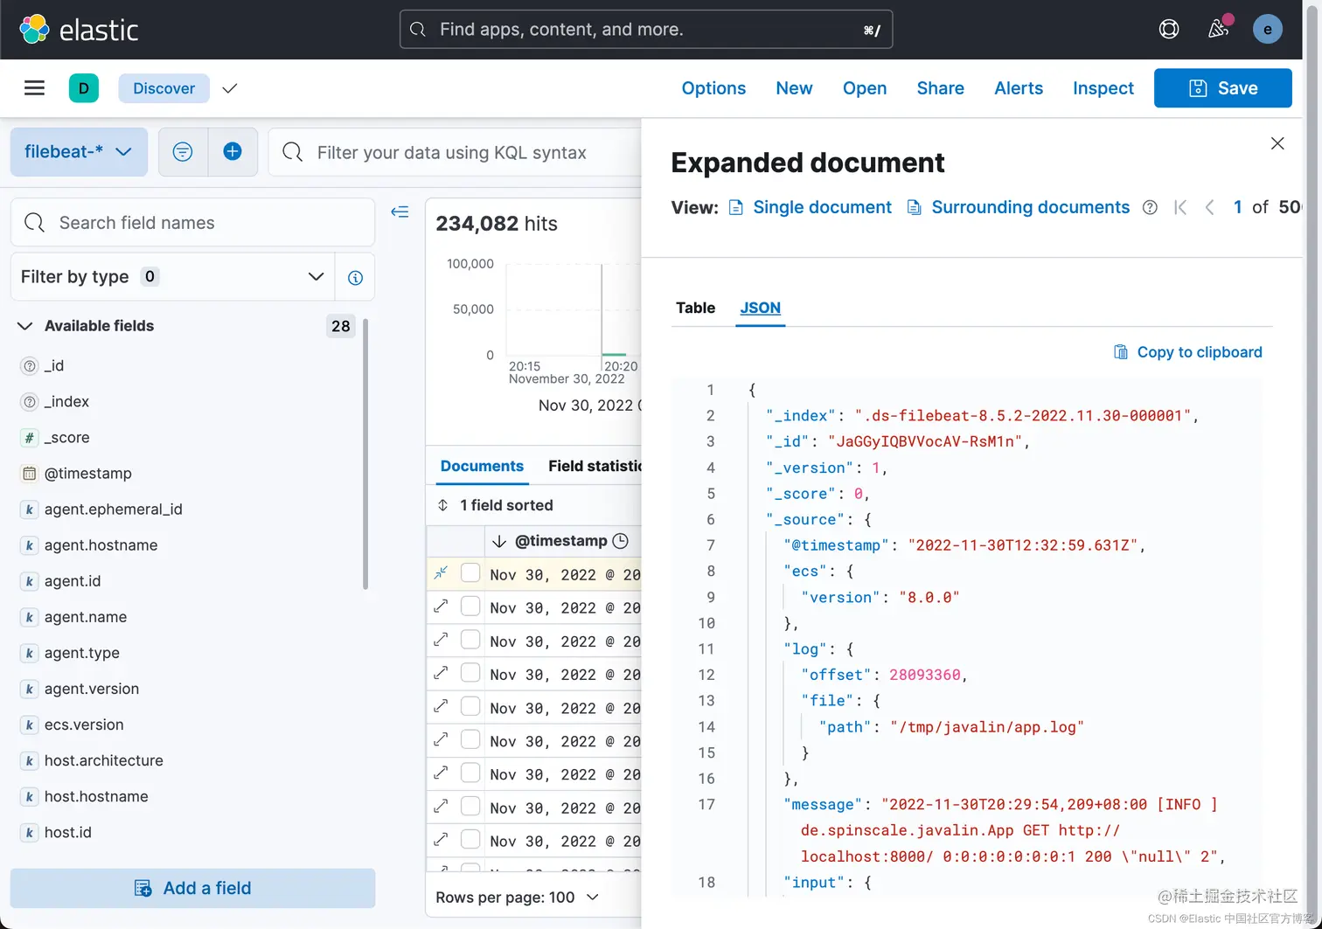The height and width of the screenshot is (929, 1322).
Task: Focus the Search field names box
Action: (x=193, y=223)
